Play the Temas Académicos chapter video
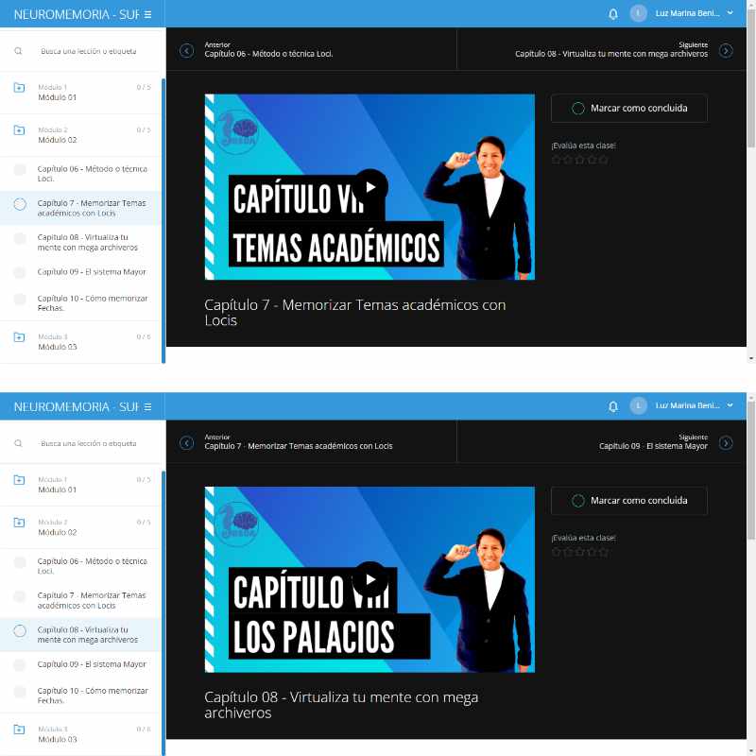Screen dimensions: 756x756 coord(370,187)
